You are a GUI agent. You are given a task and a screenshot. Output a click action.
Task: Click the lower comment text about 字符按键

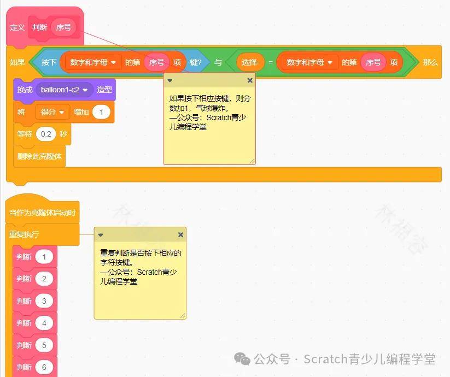click(x=141, y=267)
